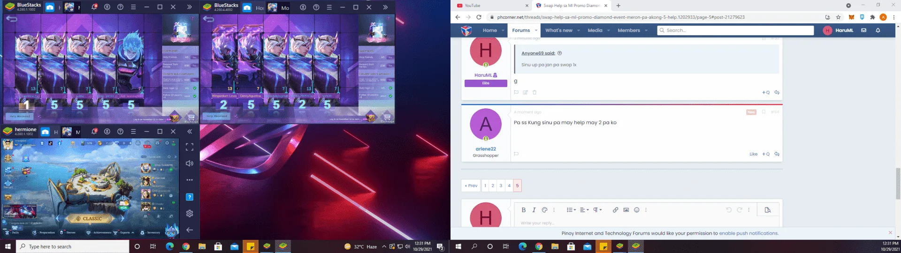Click enable push notifications link
Viewport: 901px width, 253px height.
click(748, 233)
